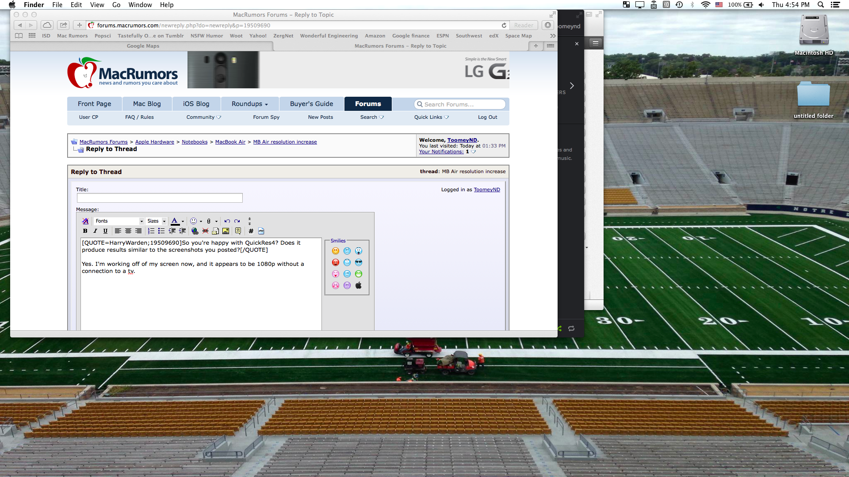The image size is (849, 477).
Task: Switch to the Google Maps tab
Action: 143,46
